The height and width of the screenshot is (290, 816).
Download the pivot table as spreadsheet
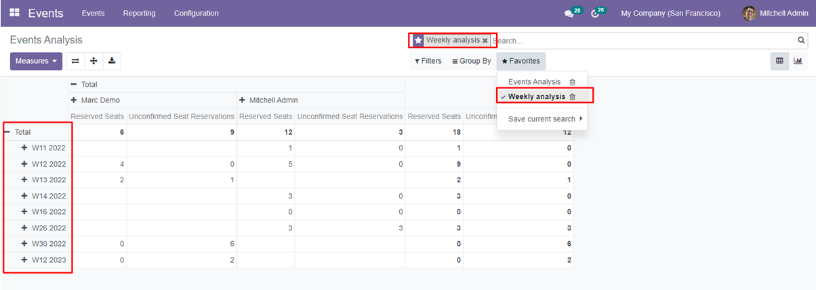[x=112, y=61]
